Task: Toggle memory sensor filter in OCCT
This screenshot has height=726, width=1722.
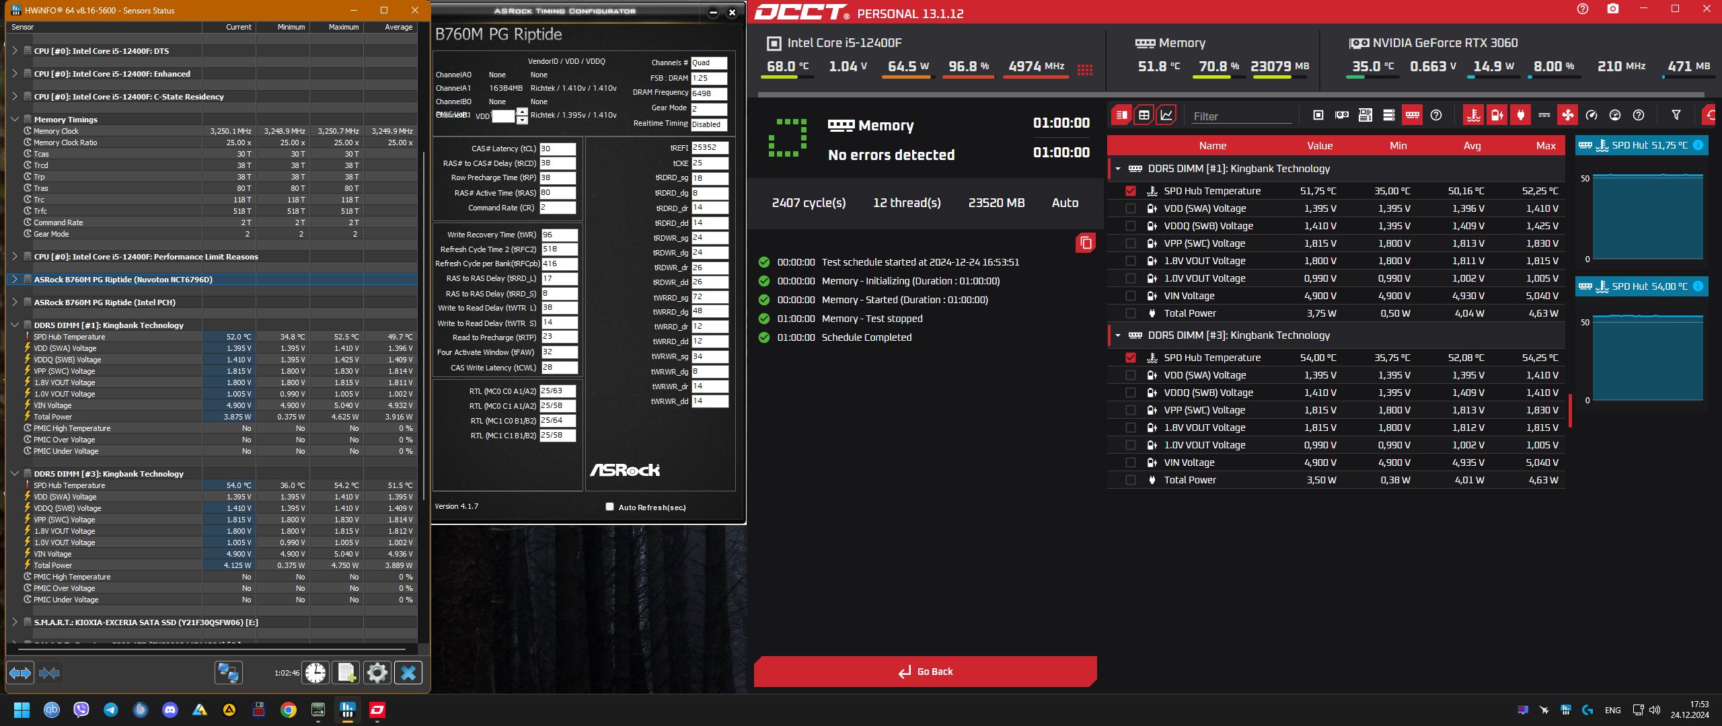Action: pos(1413,115)
